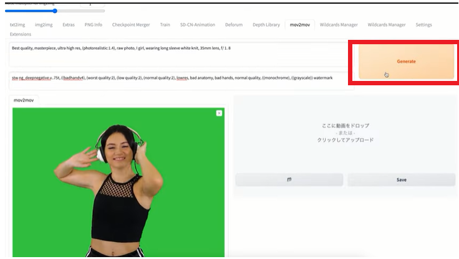Click the Save button
The width and height of the screenshot is (459, 259).
tap(402, 180)
